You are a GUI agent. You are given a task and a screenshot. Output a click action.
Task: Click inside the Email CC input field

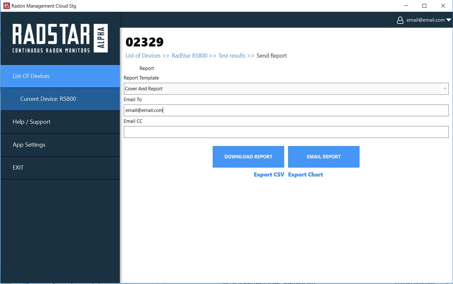pyautogui.click(x=285, y=132)
